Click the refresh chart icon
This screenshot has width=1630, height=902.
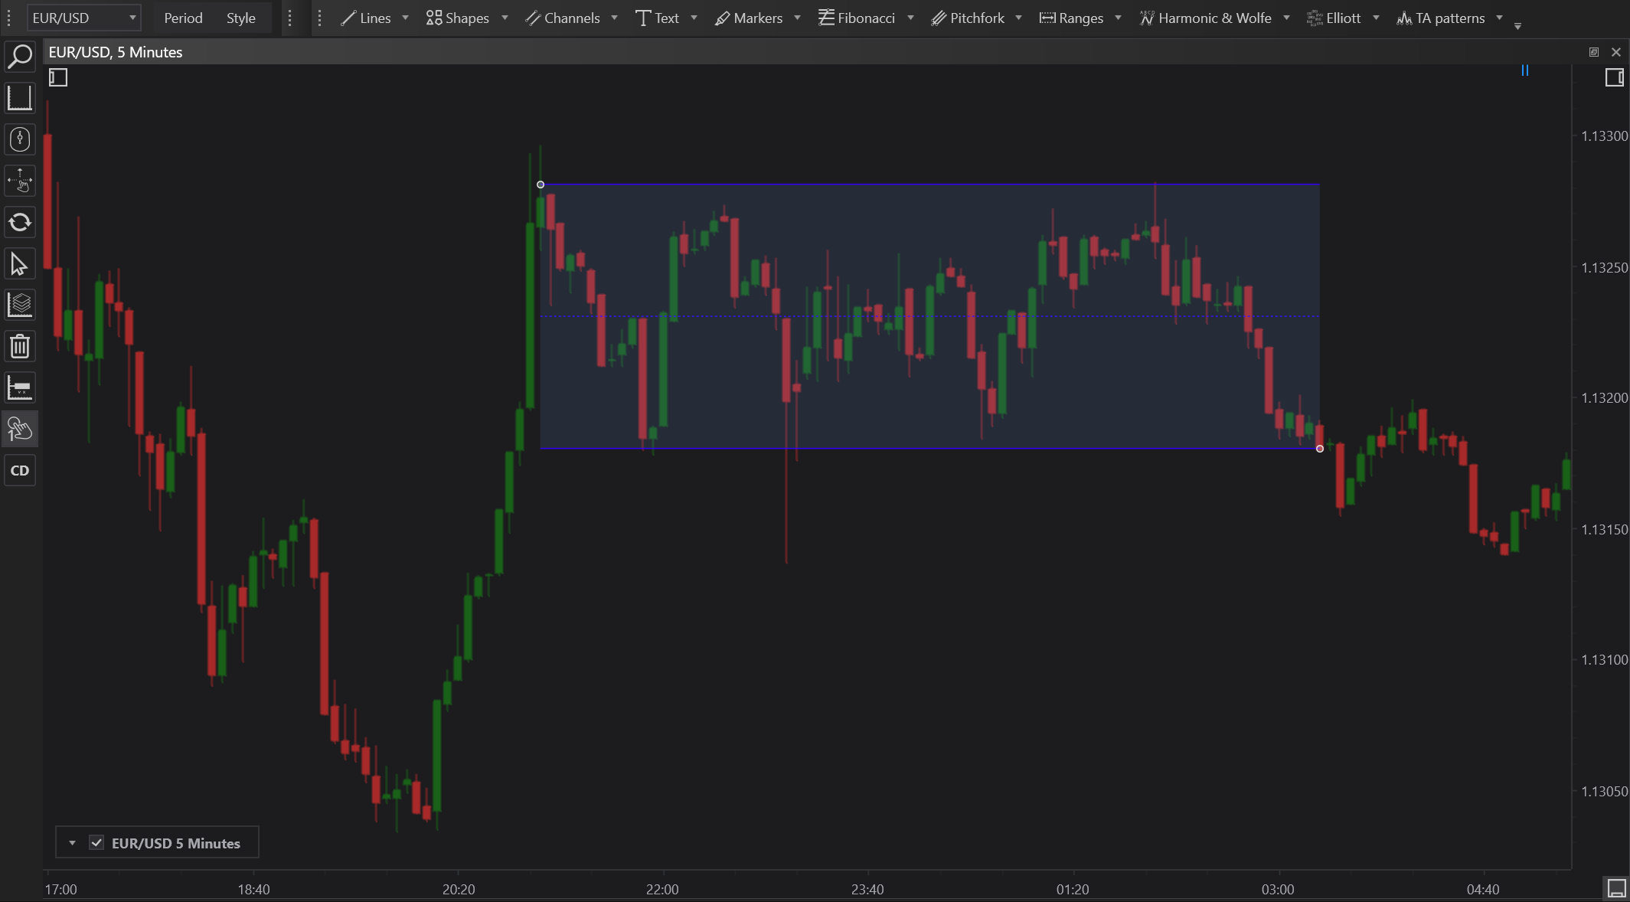(20, 223)
